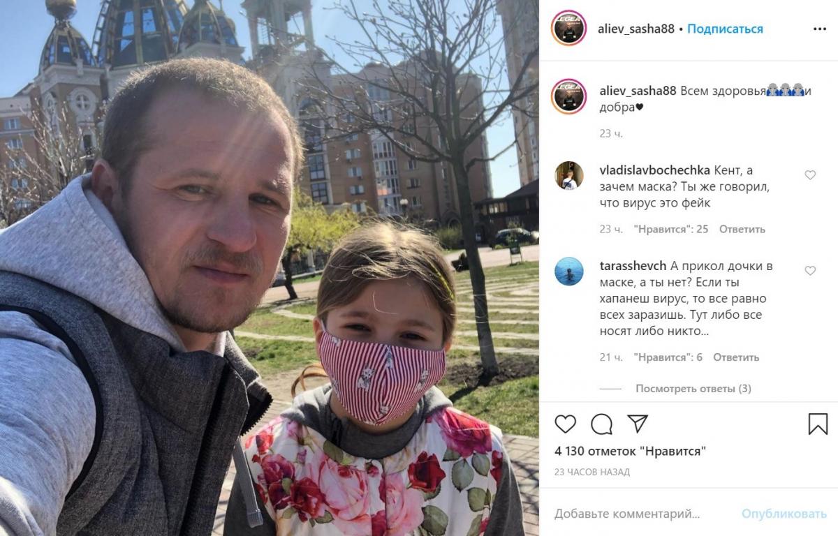The image size is (838, 536).
Task: Click aliev_sasha88 avatar beside the caption
Action: [568, 96]
